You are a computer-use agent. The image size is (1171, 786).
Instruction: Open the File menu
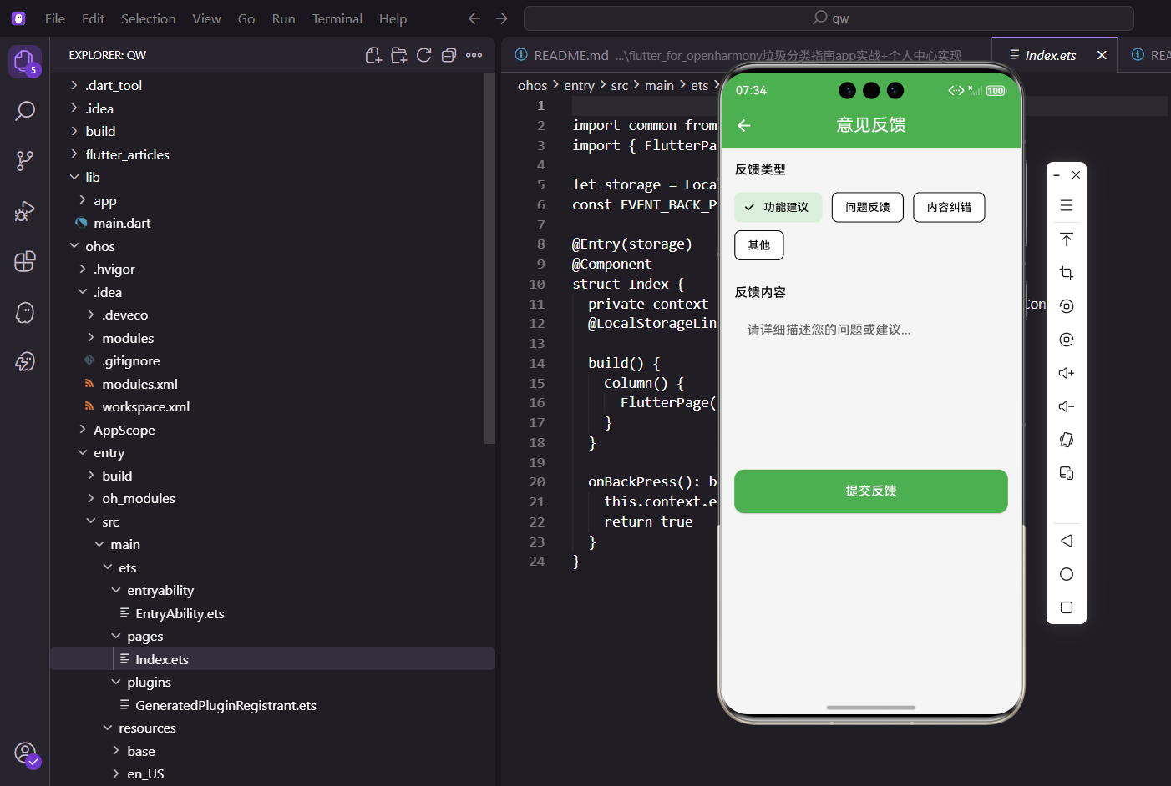(55, 18)
